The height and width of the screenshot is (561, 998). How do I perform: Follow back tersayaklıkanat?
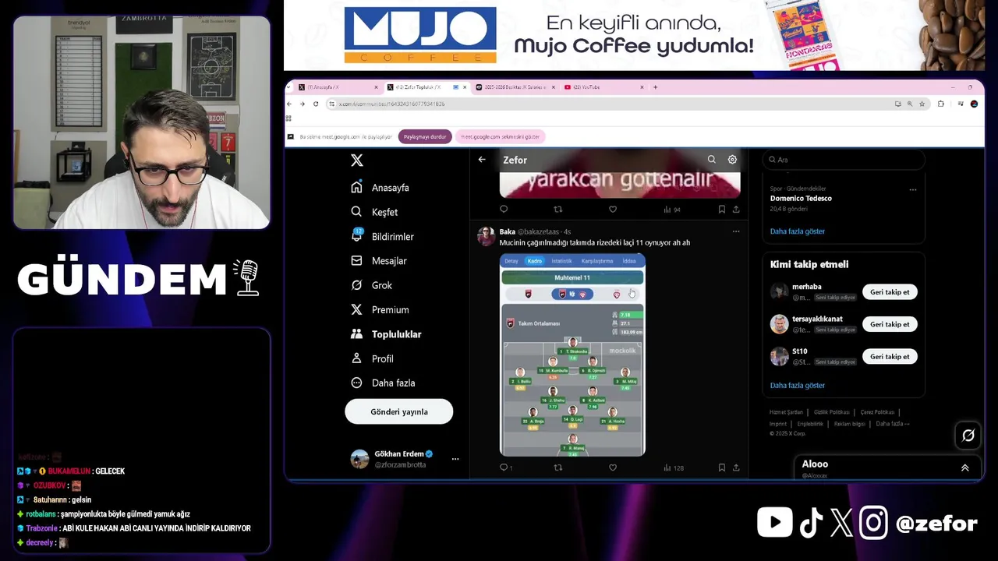(890, 324)
